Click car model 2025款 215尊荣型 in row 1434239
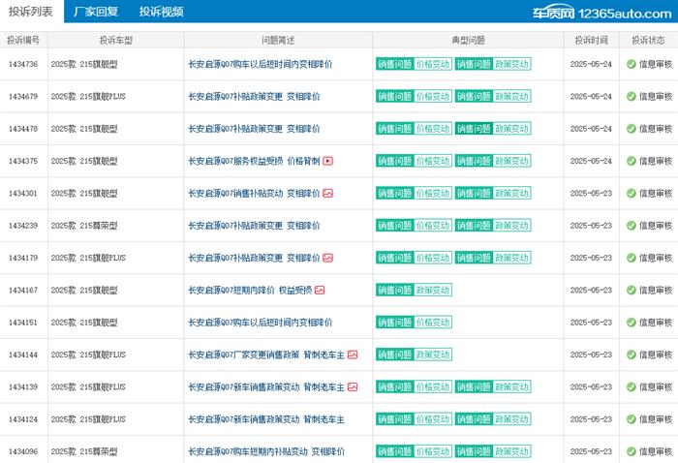Image resolution: width=678 pixels, height=463 pixels. [84, 226]
